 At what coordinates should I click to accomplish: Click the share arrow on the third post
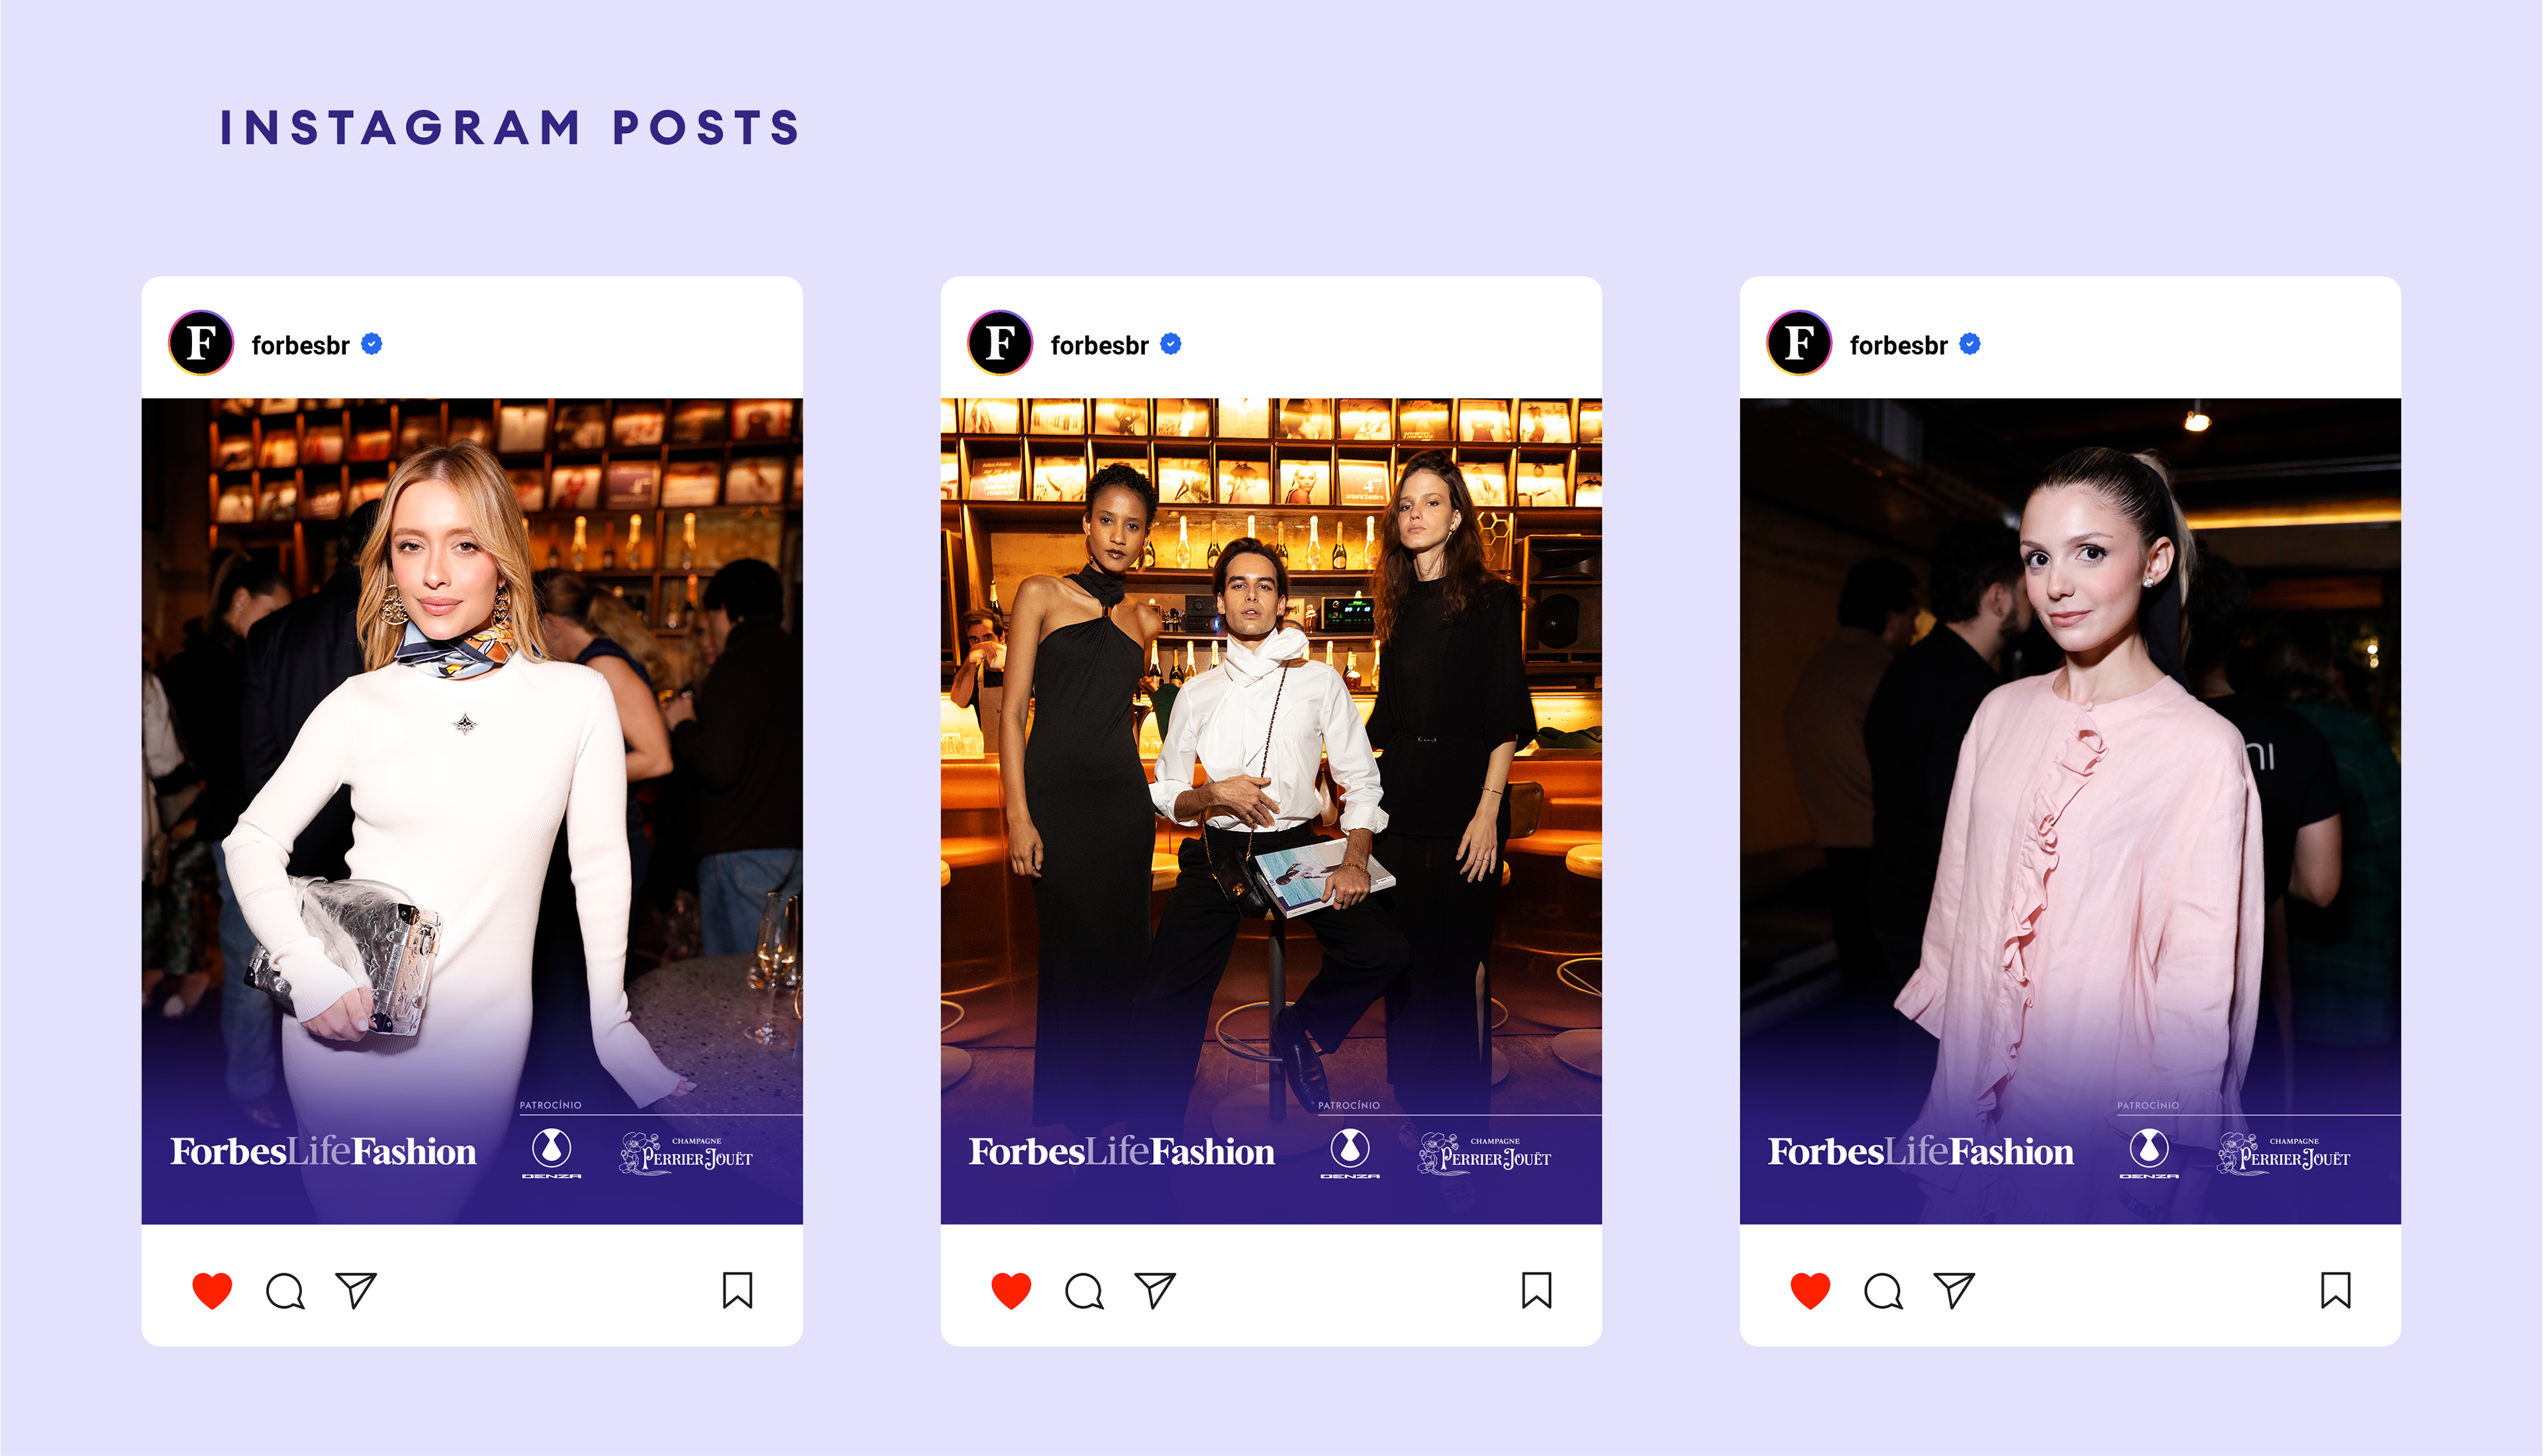1955,1290
